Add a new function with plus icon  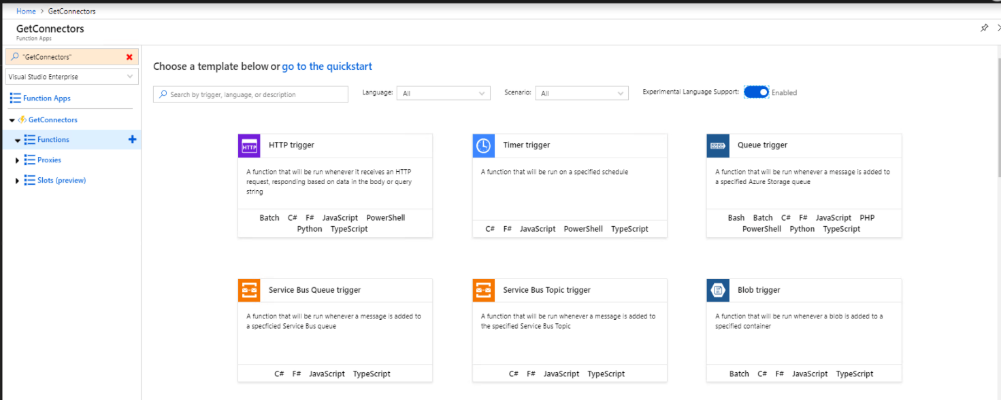[132, 139]
